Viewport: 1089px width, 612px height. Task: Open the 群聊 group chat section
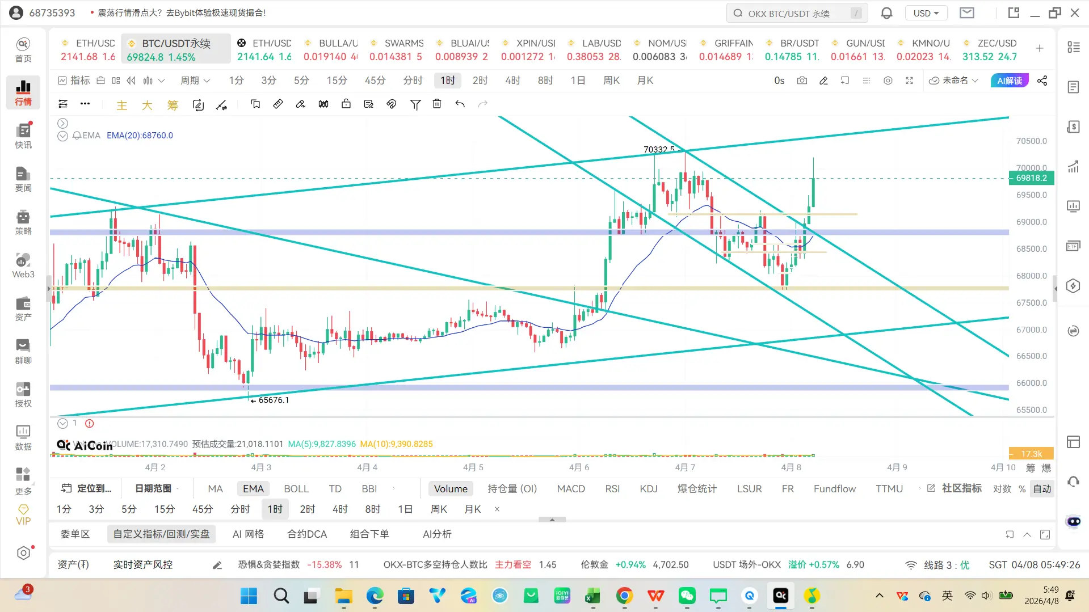pos(23,352)
